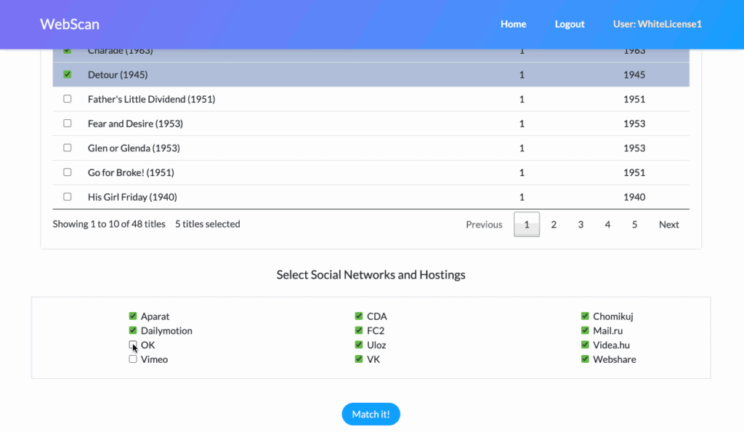744x432 pixels.
Task: Deselect the Uloz checkbox
Action: pyautogui.click(x=359, y=345)
